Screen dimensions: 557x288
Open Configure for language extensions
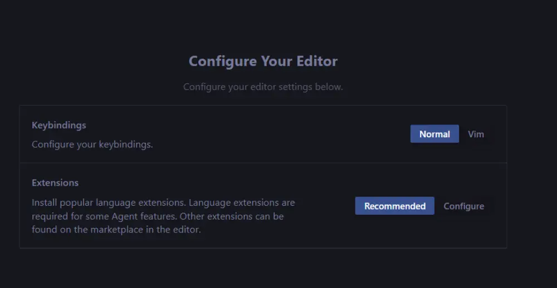[463, 206]
